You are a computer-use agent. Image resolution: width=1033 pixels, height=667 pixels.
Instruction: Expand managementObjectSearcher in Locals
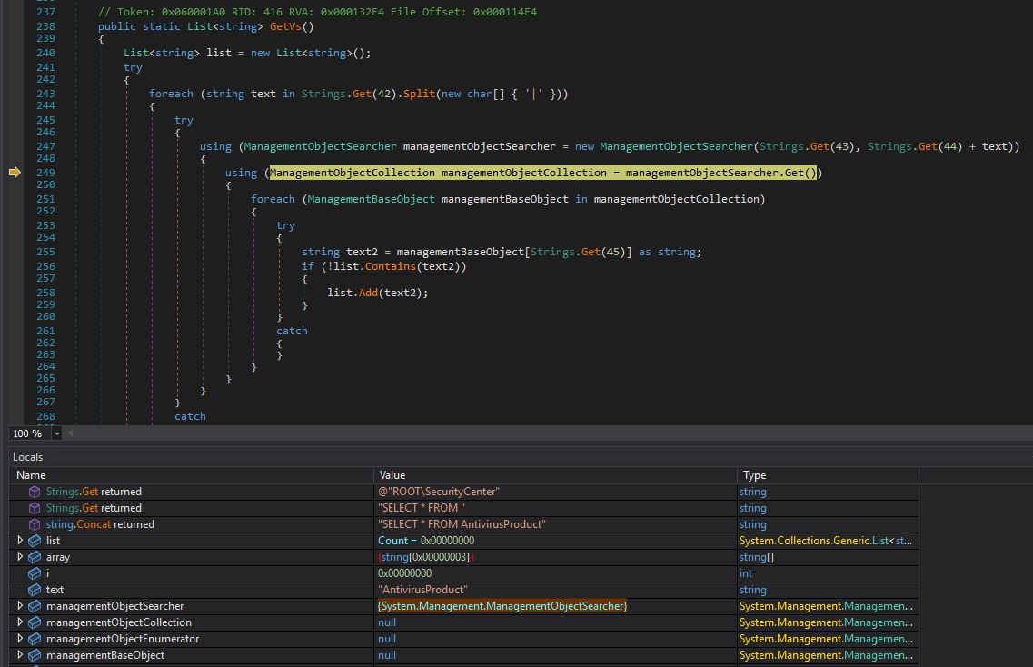(20, 606)
